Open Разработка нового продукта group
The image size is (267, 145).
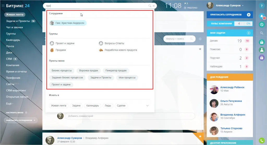pos(120,50)
